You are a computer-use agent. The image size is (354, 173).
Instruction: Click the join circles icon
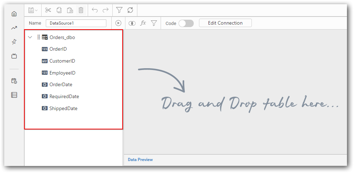point(132,23)
